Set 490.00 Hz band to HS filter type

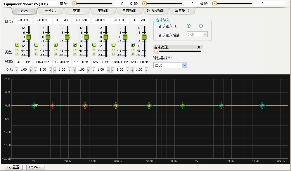tap(75, 54)
